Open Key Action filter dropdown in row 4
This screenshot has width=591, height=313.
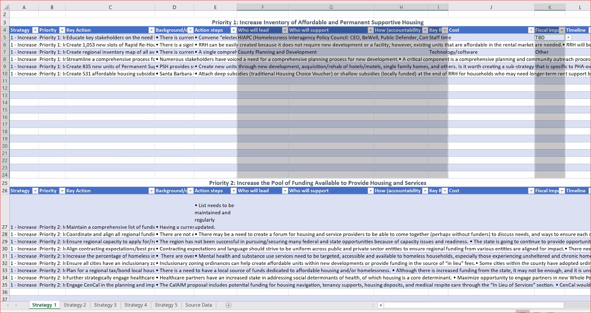pos(151,30)
